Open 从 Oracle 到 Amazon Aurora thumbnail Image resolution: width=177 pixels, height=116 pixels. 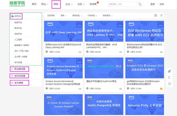(63, 105)
